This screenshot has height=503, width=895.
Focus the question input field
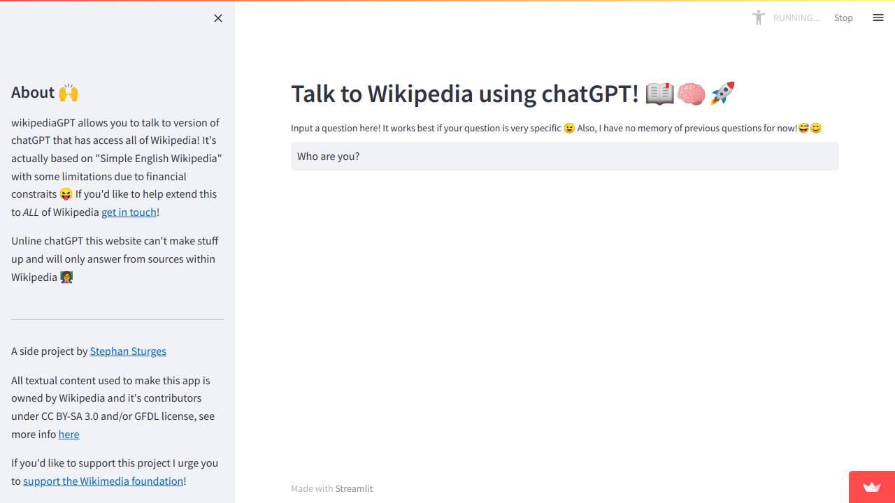(565, 156)
